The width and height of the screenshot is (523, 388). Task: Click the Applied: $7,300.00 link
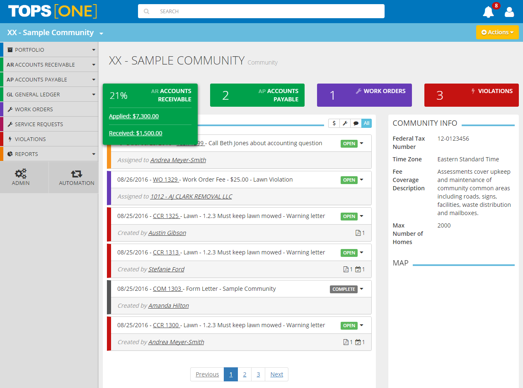(x=134, y=116)
